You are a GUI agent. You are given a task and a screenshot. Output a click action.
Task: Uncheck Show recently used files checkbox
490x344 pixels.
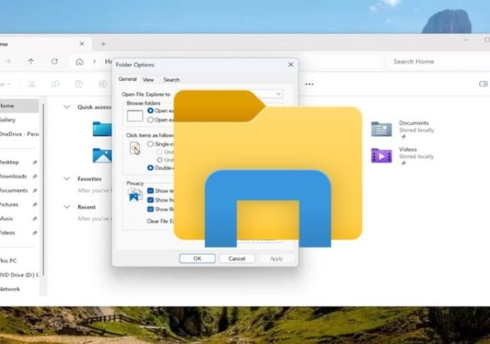coord(150,191)
